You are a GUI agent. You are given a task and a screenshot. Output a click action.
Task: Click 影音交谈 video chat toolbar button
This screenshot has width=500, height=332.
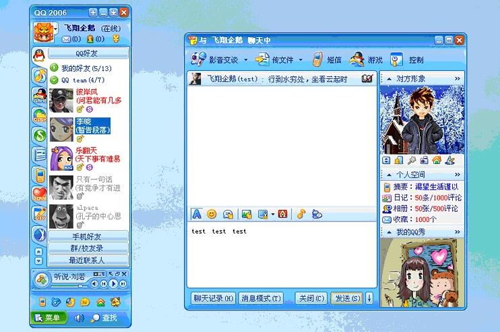pos(214,59)
